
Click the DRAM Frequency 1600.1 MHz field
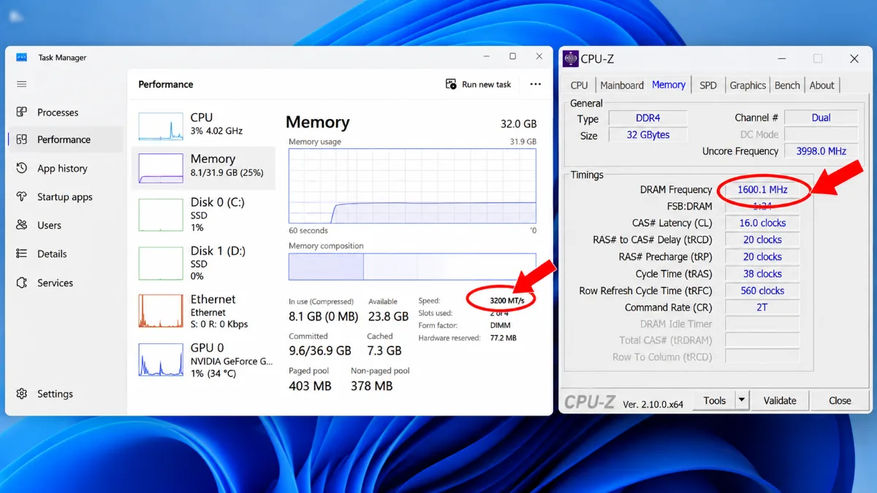point(762,190)
